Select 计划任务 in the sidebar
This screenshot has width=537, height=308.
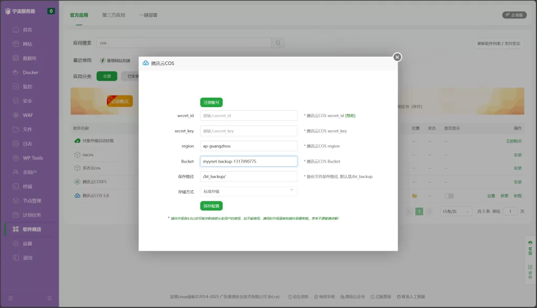pyautogui.click(x=31, y=215)
